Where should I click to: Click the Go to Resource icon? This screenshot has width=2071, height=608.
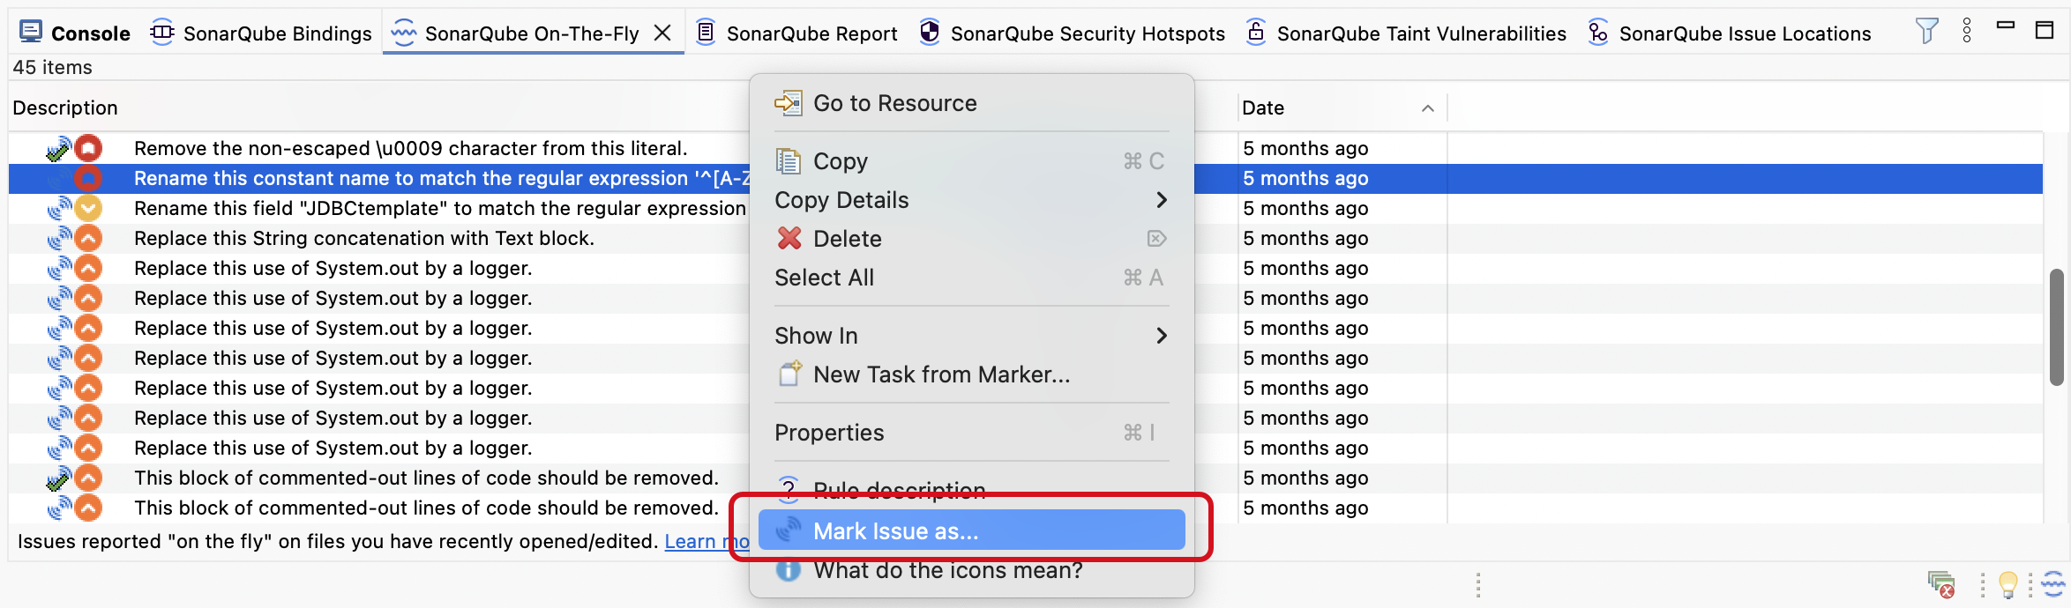788,102
